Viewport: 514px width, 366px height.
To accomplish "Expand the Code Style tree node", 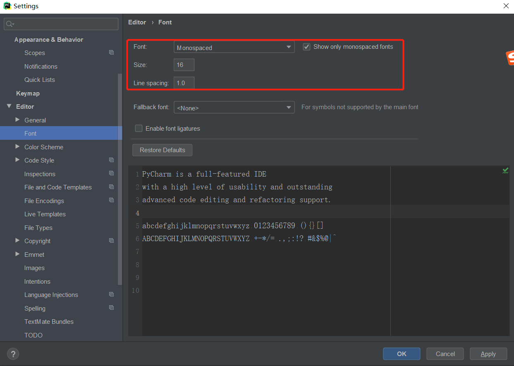I will 17,160.
